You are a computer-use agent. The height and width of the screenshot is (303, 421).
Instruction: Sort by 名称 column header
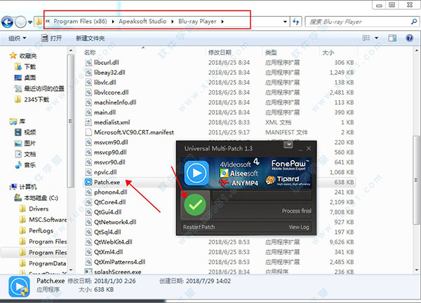(90, 52)
